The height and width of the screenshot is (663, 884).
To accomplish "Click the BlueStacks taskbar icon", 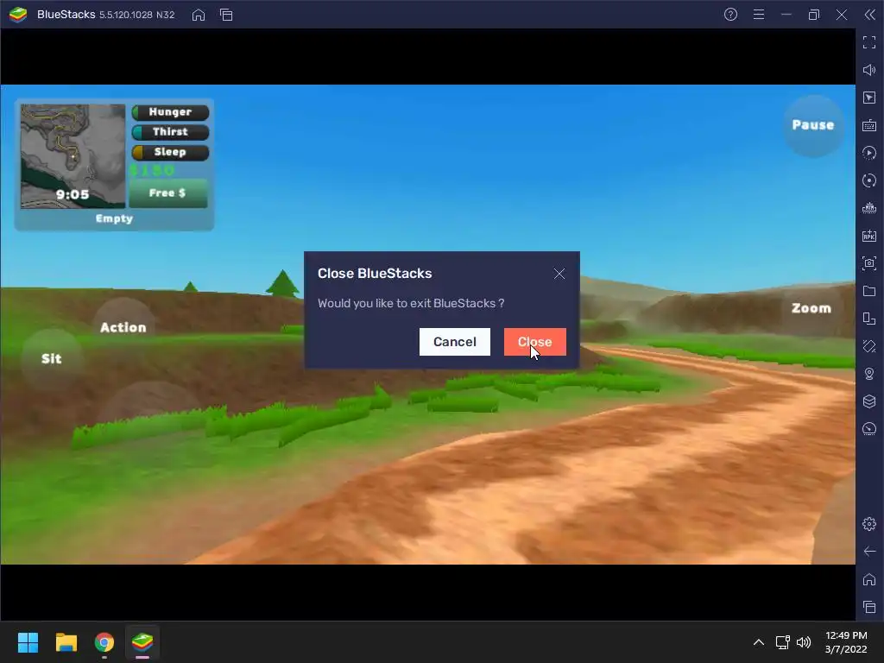I will (142, 642).
